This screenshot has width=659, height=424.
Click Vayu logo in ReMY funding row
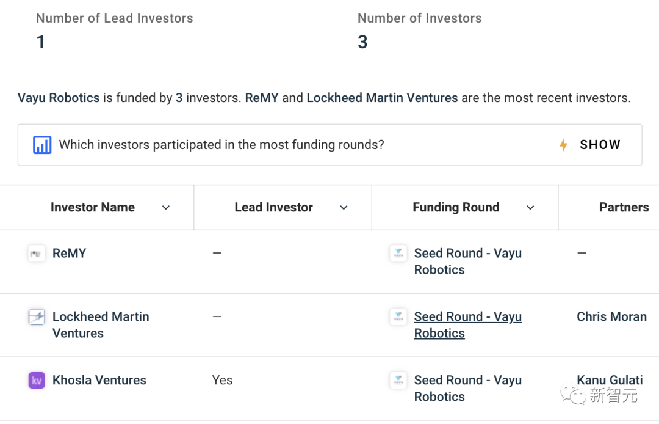coord(398,254)
